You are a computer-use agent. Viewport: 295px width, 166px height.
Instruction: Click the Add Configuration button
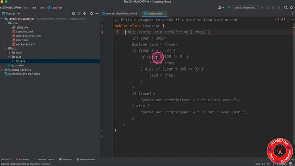click(246, 8)
